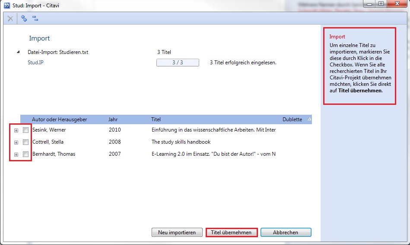
Task: Expand the Bernhardt, Thomas entry
Action: point(16,154)
